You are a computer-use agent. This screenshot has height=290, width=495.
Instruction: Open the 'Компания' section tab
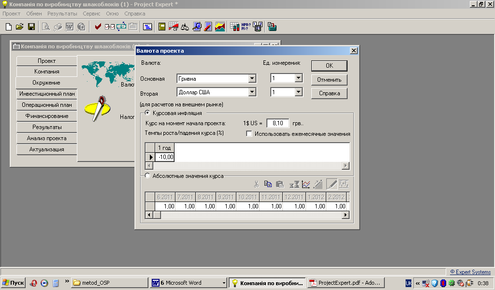[x=47, y=72]
